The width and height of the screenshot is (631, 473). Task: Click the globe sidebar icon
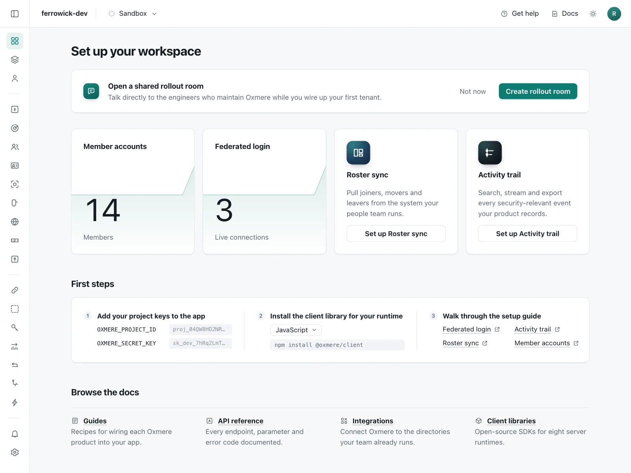tap(15, 222)
